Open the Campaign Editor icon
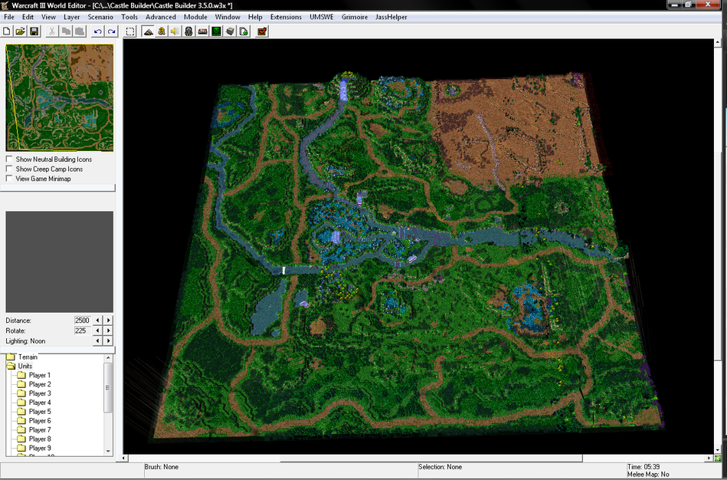The width and height of the screenshot is (727, 480). (202, 31)
